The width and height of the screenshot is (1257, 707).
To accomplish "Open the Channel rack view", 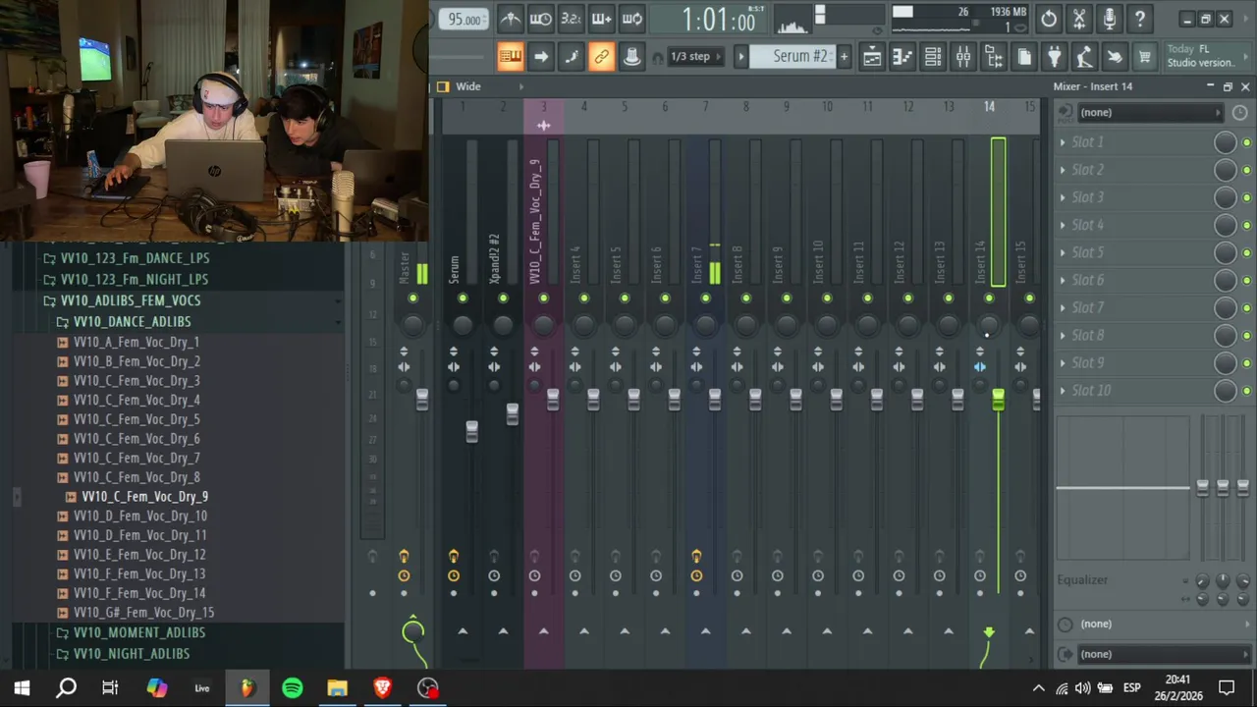I will pos(932,57).
